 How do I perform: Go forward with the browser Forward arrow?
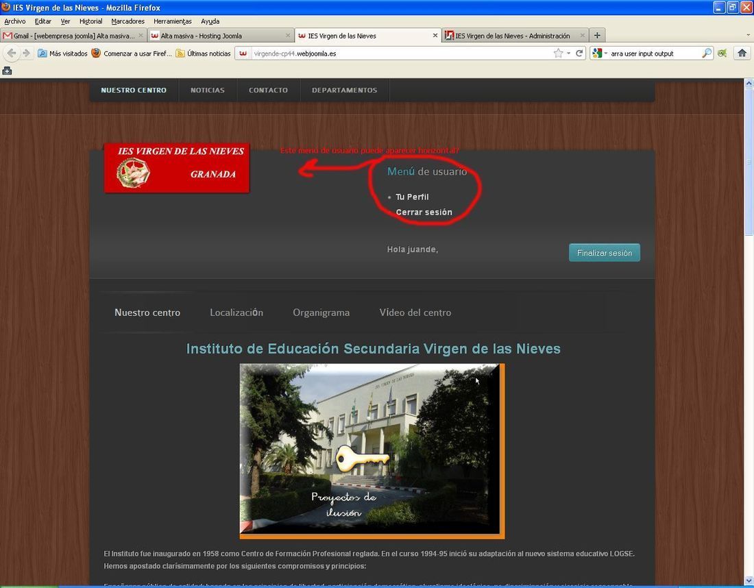click(27, 53)
